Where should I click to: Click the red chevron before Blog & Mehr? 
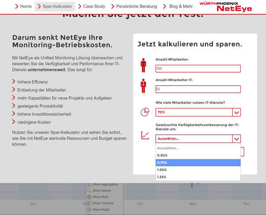point(164,7)
